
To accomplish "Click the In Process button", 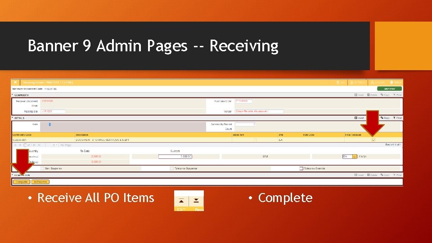I will click(40, 182).
